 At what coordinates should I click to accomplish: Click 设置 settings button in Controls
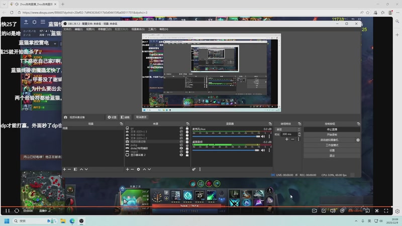tap(332, 150)
